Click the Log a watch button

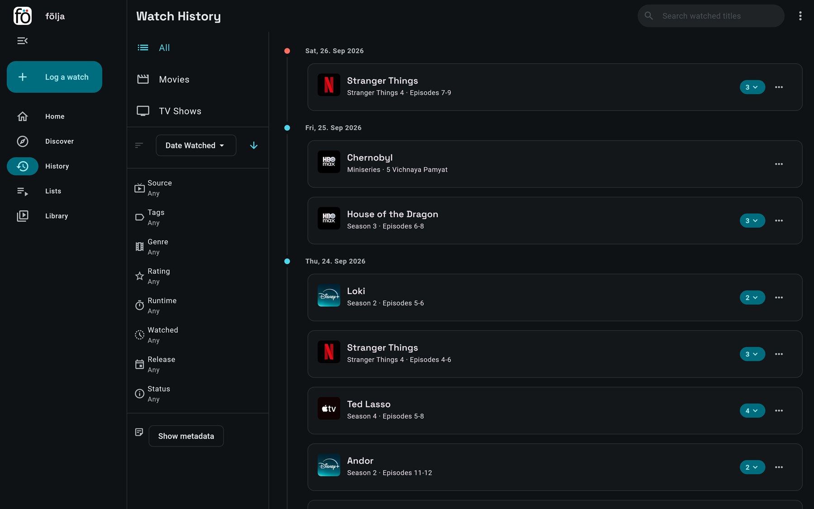(x=54, y=77)
